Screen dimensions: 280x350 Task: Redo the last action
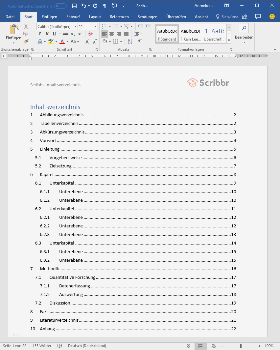coord(95,6)
